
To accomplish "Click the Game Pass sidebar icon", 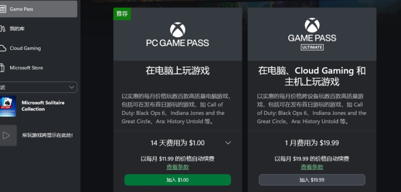I will click(x=2, y=9).
